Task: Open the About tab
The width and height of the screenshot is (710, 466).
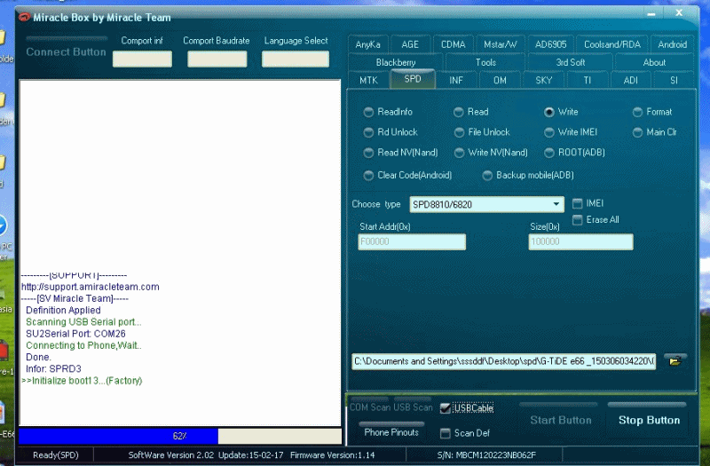Action: (654, 62)
